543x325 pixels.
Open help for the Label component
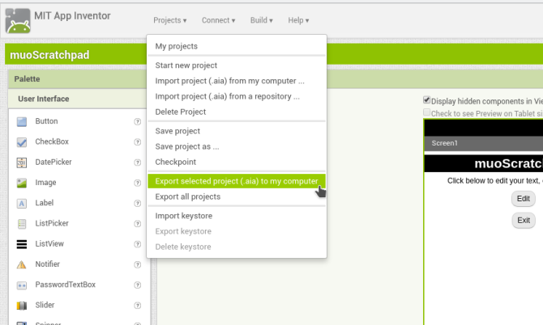pyautogui.click(x=138, y=203)
